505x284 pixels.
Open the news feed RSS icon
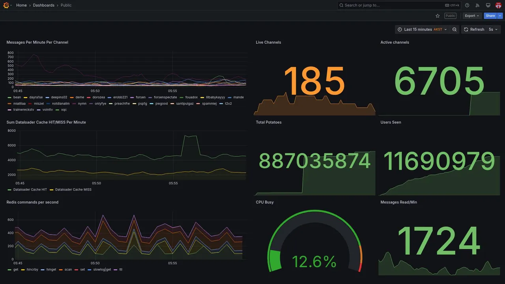tap(477, 5)
